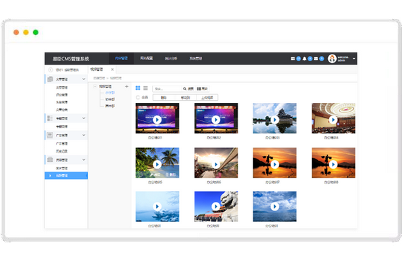Collapse the documents-icon sidebar group chevron

pos(83,79)
